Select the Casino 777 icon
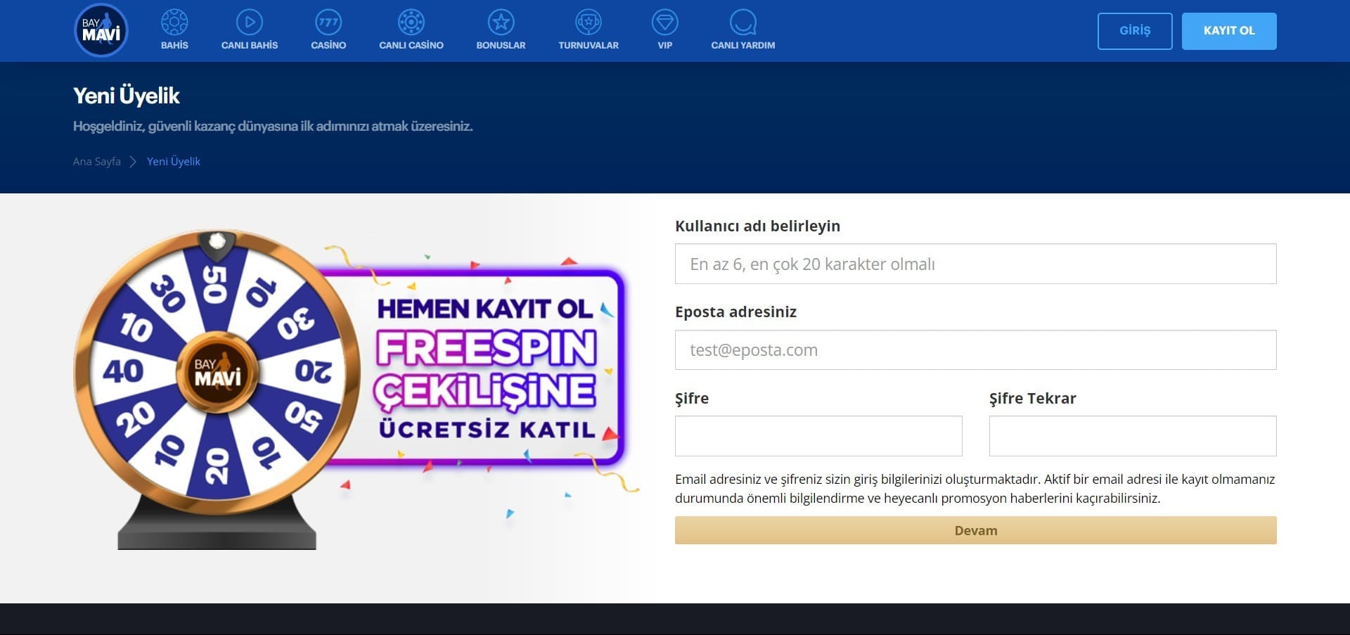 point(328,23)
